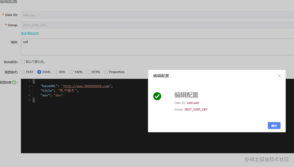The height and width of the screenshot is (167, 294).
Task: Click the nest-user Data ID input field
Action: click(x=110, y=15)
